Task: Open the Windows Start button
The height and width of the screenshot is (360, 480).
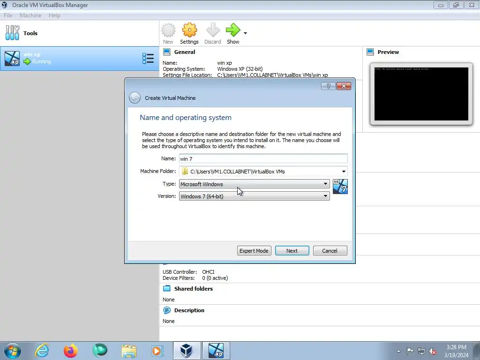Action: click(x=13, y=351)
